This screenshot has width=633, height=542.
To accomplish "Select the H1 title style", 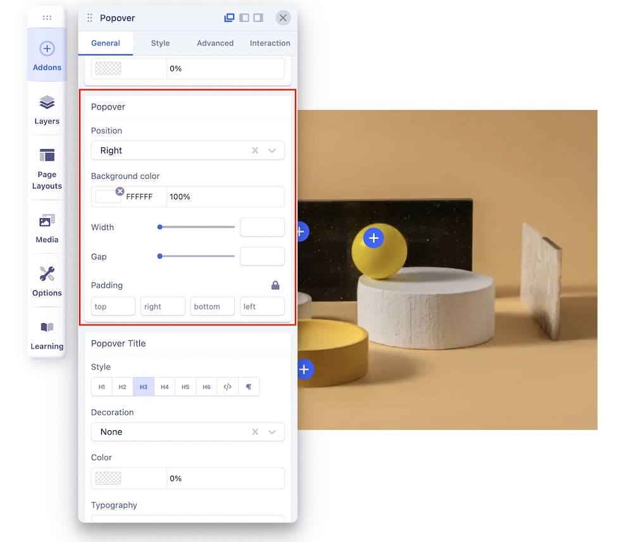I will tap(102, 387).
